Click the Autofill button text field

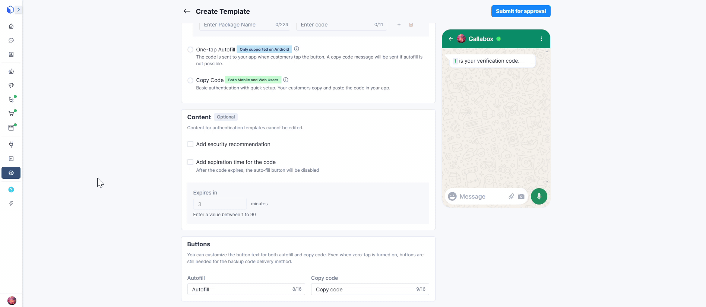(x=240, y=289)
